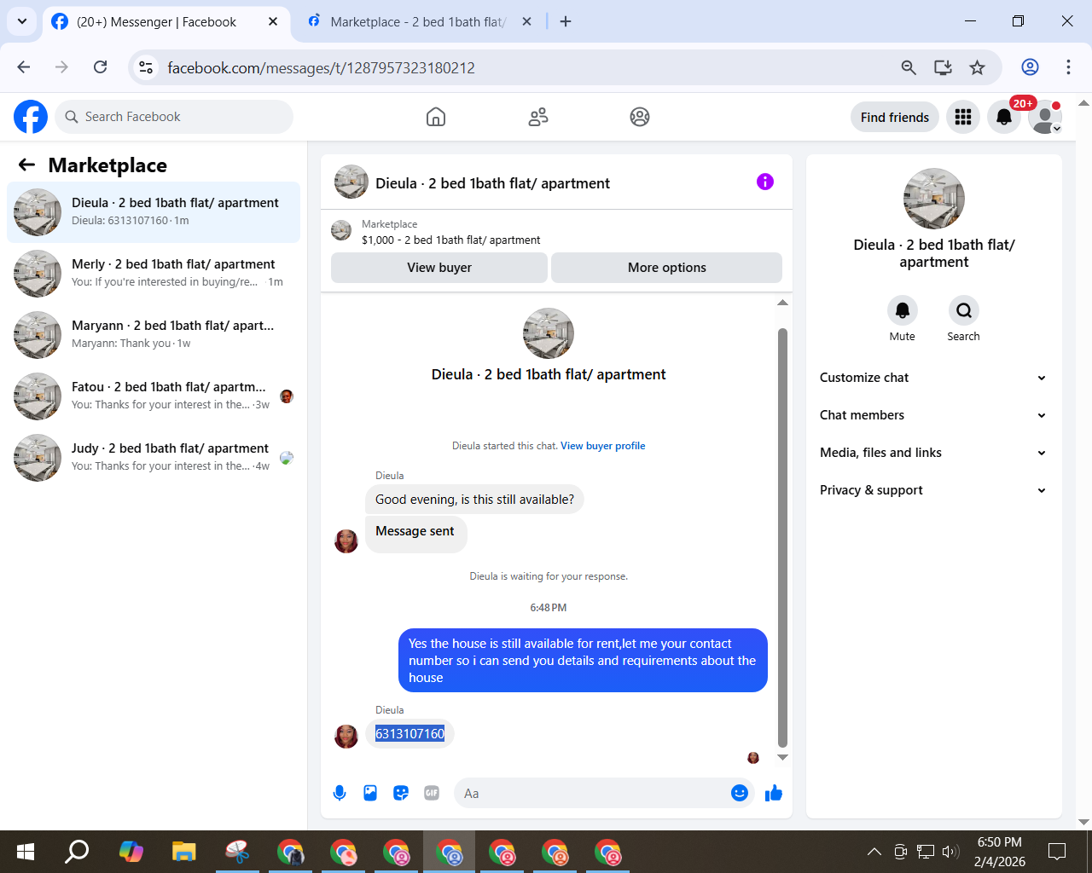Click the Find friends button

895,117
